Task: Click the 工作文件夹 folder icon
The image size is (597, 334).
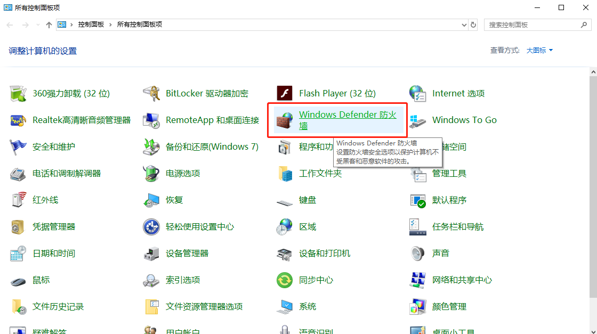Action: [285, 174]
